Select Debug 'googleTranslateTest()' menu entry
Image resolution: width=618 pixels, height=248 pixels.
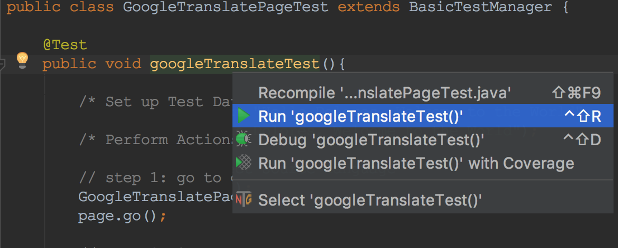click(423, 139)
